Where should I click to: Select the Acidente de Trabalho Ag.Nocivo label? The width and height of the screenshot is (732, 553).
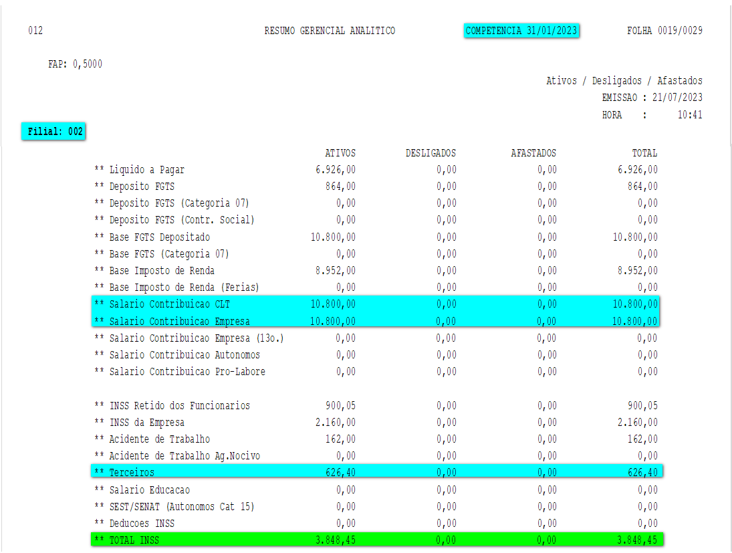[x=185, y=456]
